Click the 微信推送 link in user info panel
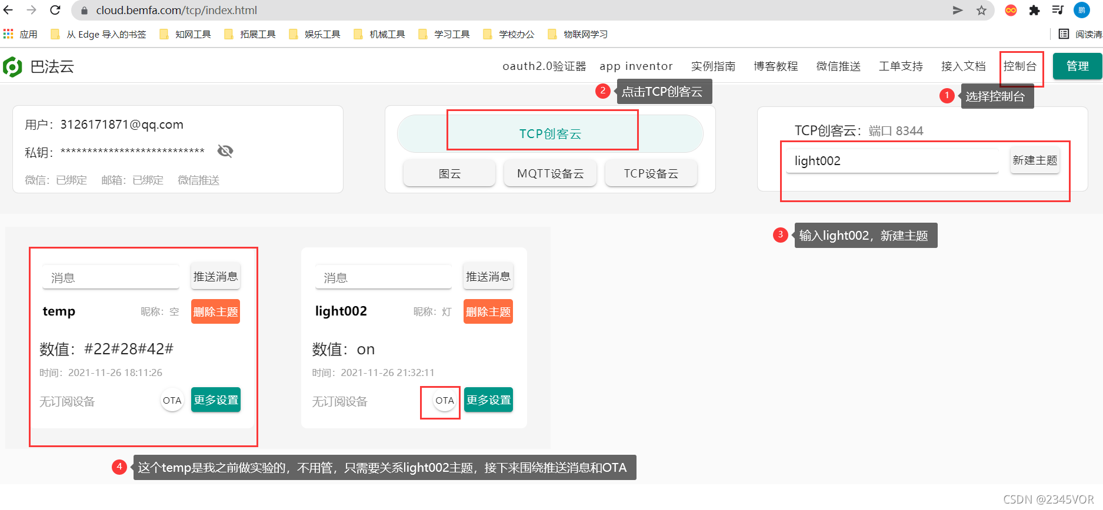1103x510 pixels. tap(199, 180)
